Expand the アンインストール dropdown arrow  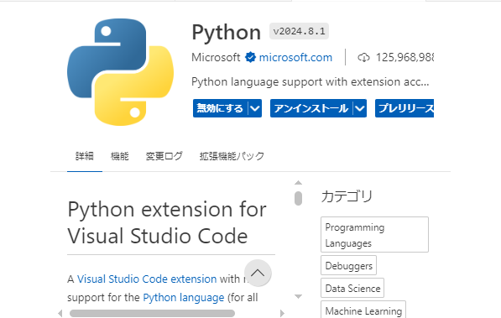(x=360, y=108)
